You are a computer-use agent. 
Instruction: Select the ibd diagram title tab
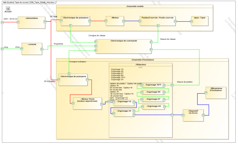tap(29, 2)
